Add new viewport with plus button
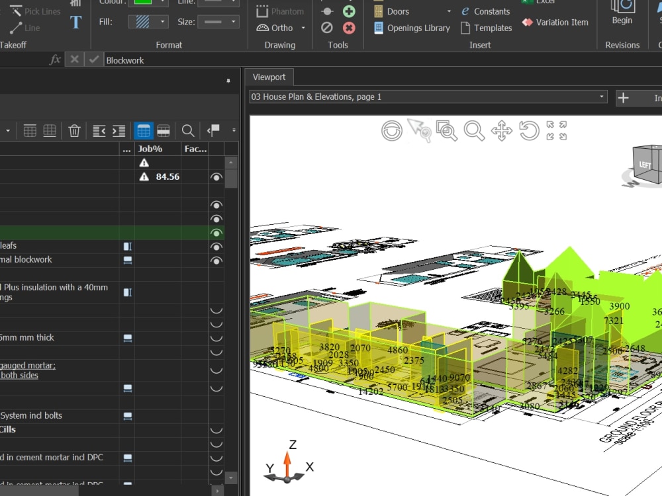 pos(623,98)
